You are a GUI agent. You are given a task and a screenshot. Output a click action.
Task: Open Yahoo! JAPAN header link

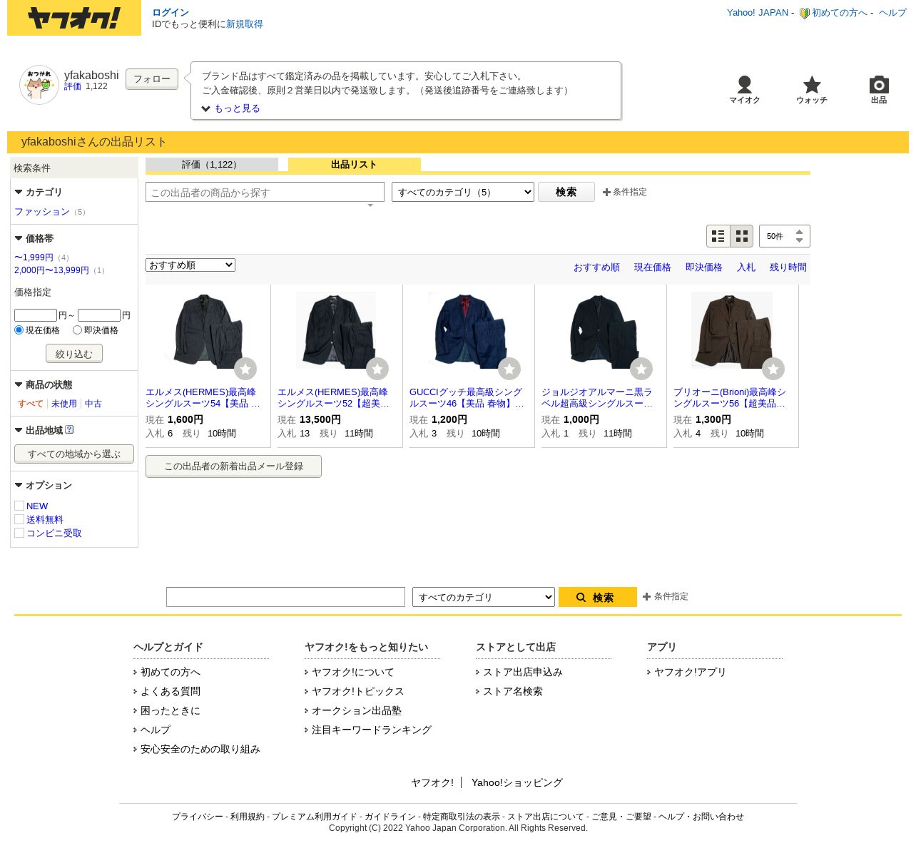click(758, 13)
